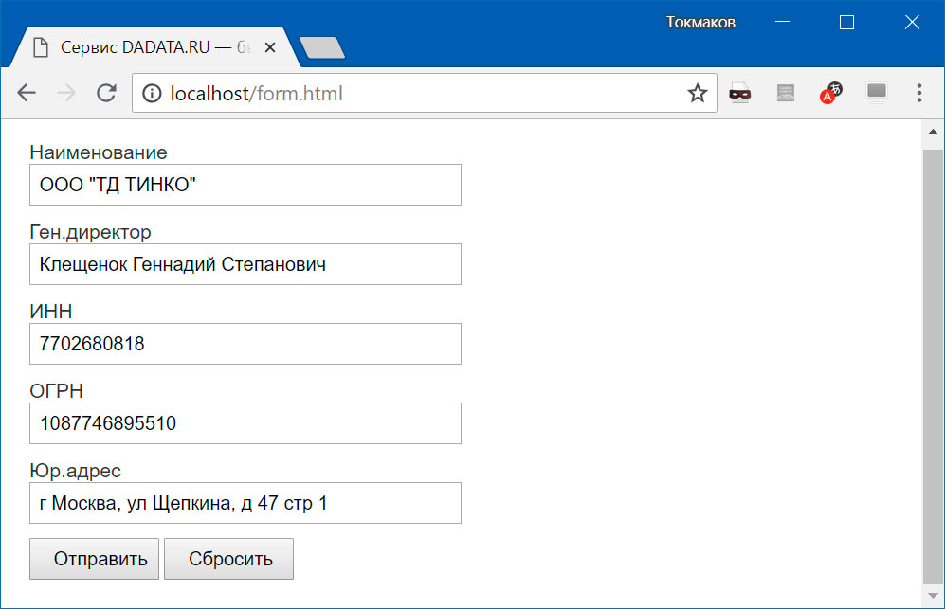This screenshot has width=945, height=609.
Task: Focus the Ген.директор text field
Action: [245, 264]
